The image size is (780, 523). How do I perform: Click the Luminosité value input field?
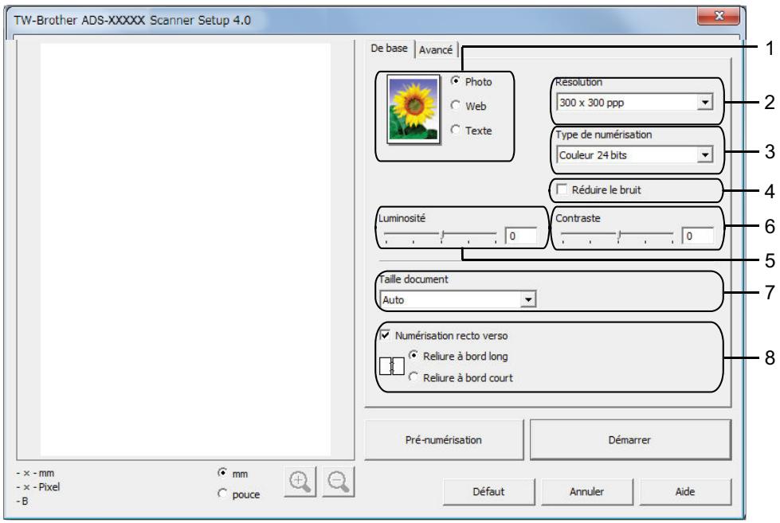click(521, 236)
